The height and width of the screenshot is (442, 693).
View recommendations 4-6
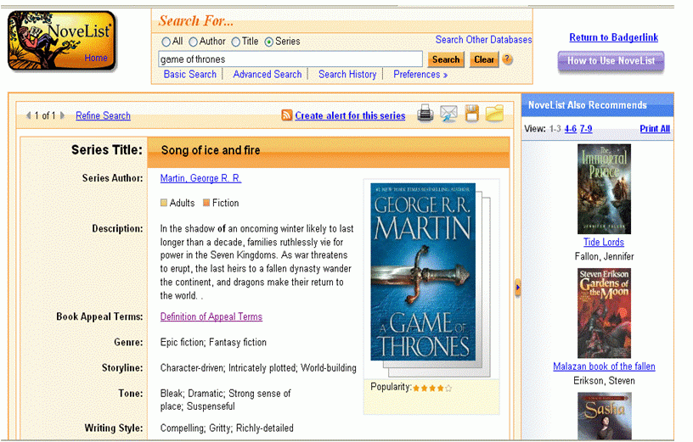click(571, 128)
